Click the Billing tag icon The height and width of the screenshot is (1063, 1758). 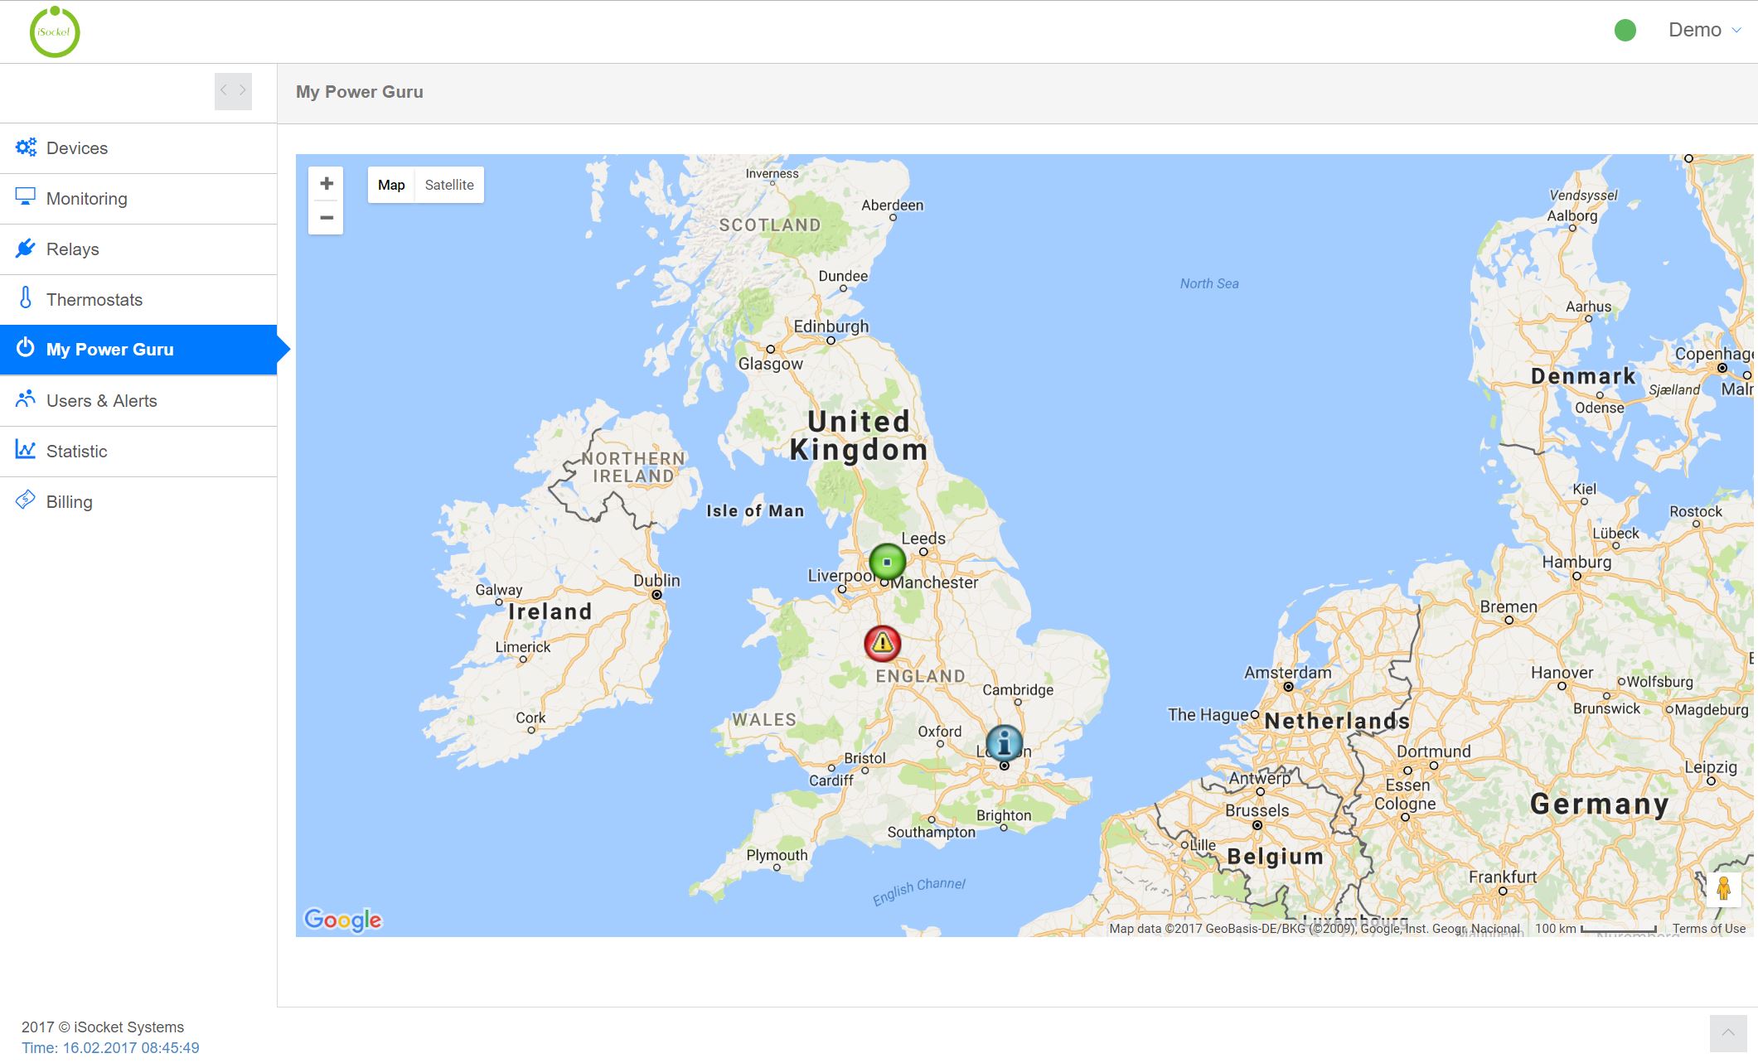pos(26,500)
